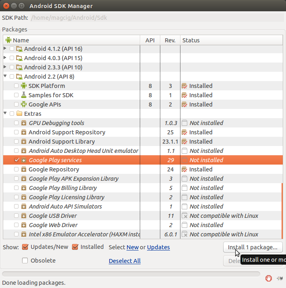Click the Android 4.1.2 (API 16) folder icon

tap(19, 49)
